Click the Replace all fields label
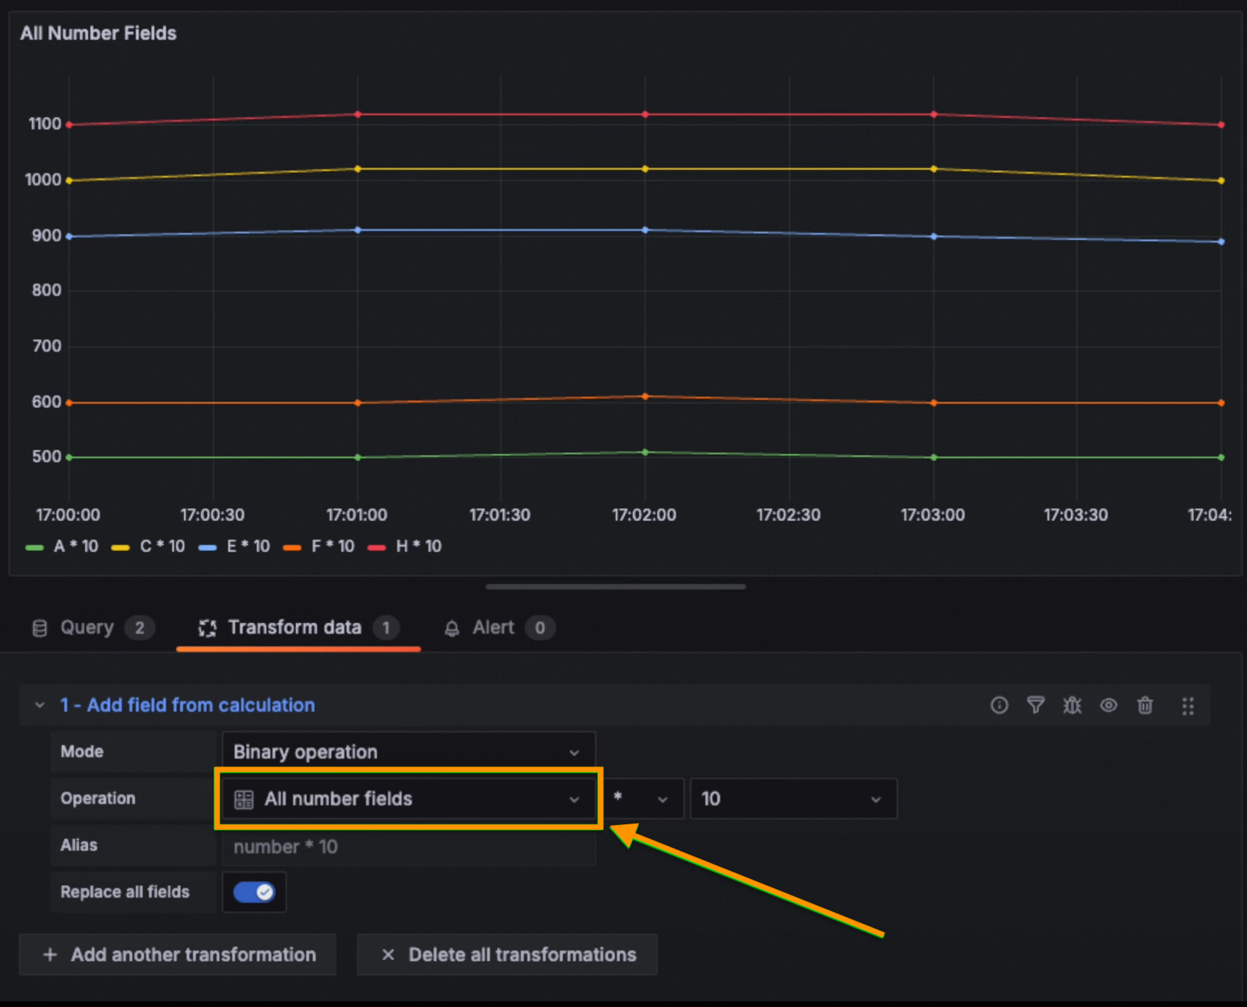1247x1007 pixels. 125,892
